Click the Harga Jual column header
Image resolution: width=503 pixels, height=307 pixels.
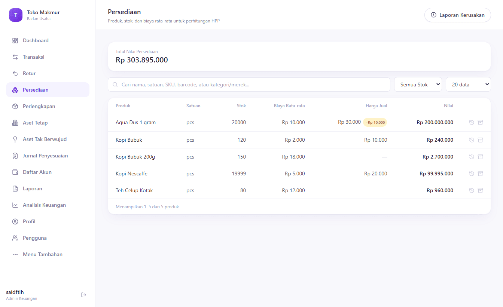point(376,106)
